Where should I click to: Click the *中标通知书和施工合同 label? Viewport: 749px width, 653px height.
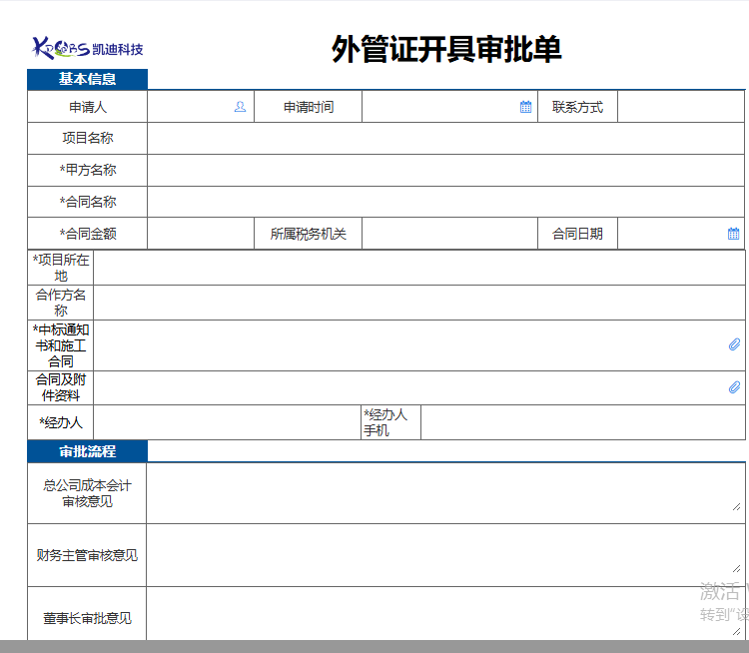coord(61,345)
